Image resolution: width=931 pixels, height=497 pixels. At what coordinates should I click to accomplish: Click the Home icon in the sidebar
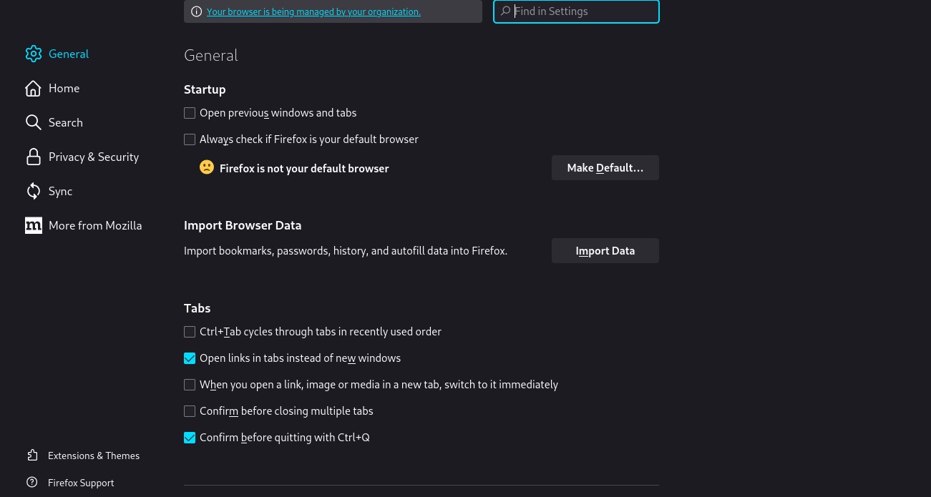point(33,88)
